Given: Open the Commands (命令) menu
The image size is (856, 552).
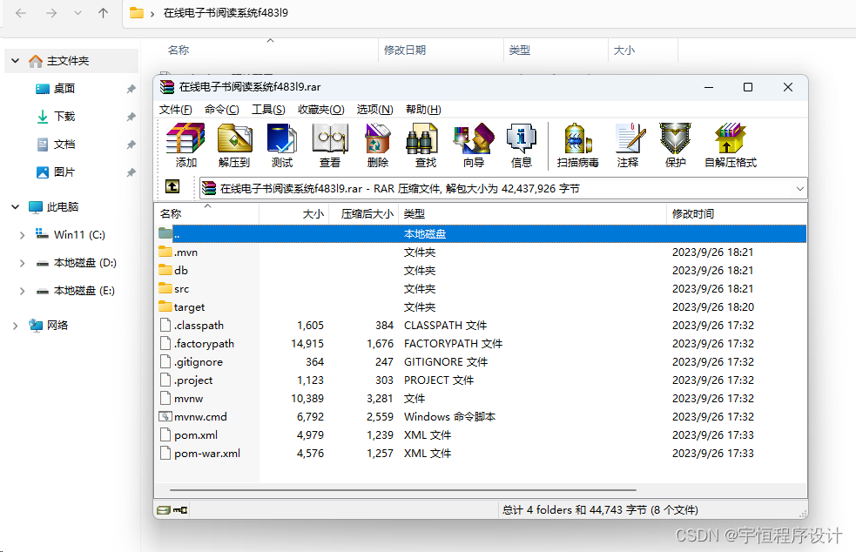Looking at the screenshot, I should coord(222,109).
